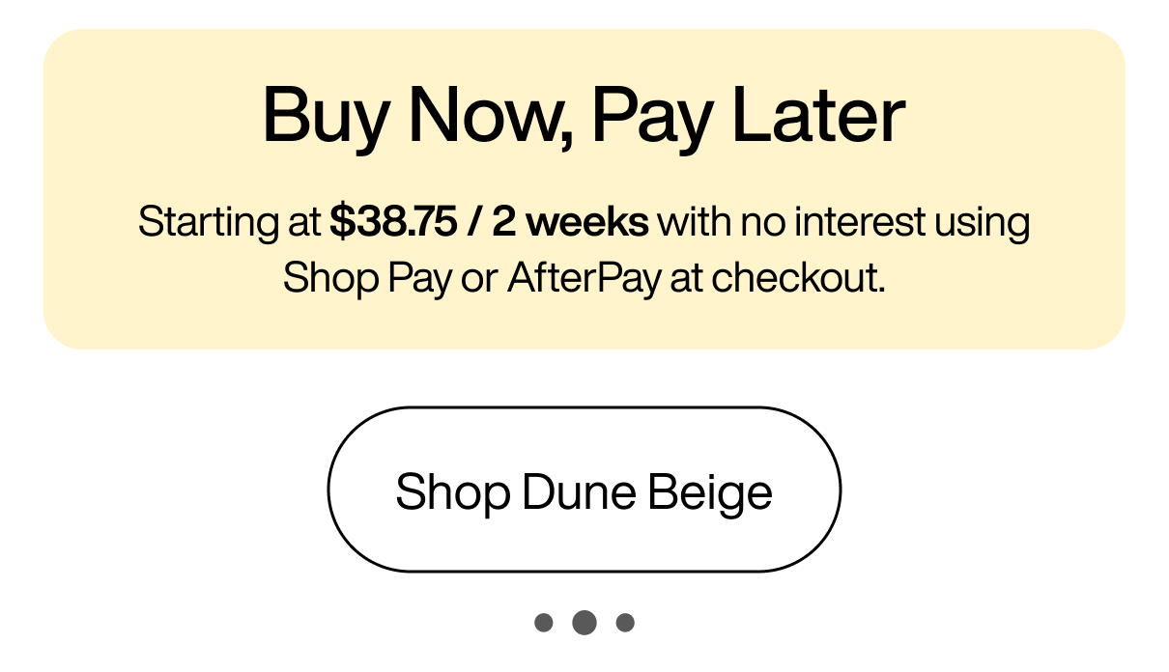Click the bold $38.75 / 2 weeks price text

tap(489, 221)
